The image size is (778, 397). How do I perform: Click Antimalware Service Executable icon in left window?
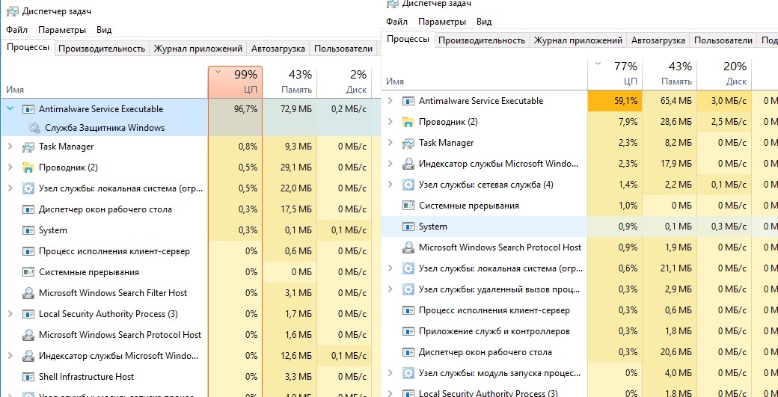[28, 110]
